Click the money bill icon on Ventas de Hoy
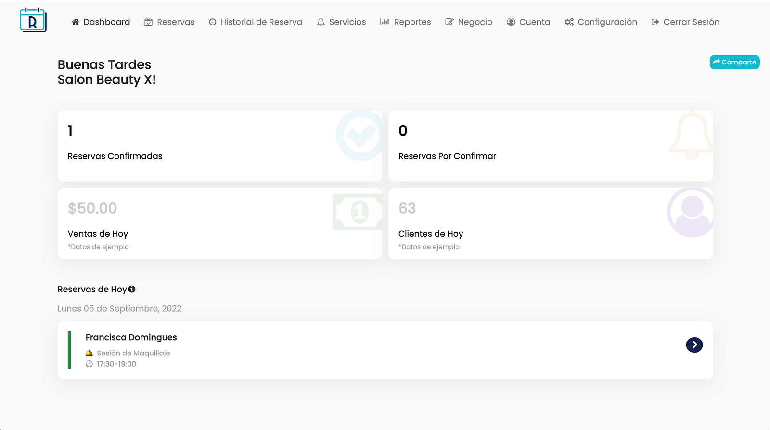770x430 pixels. 358,212
